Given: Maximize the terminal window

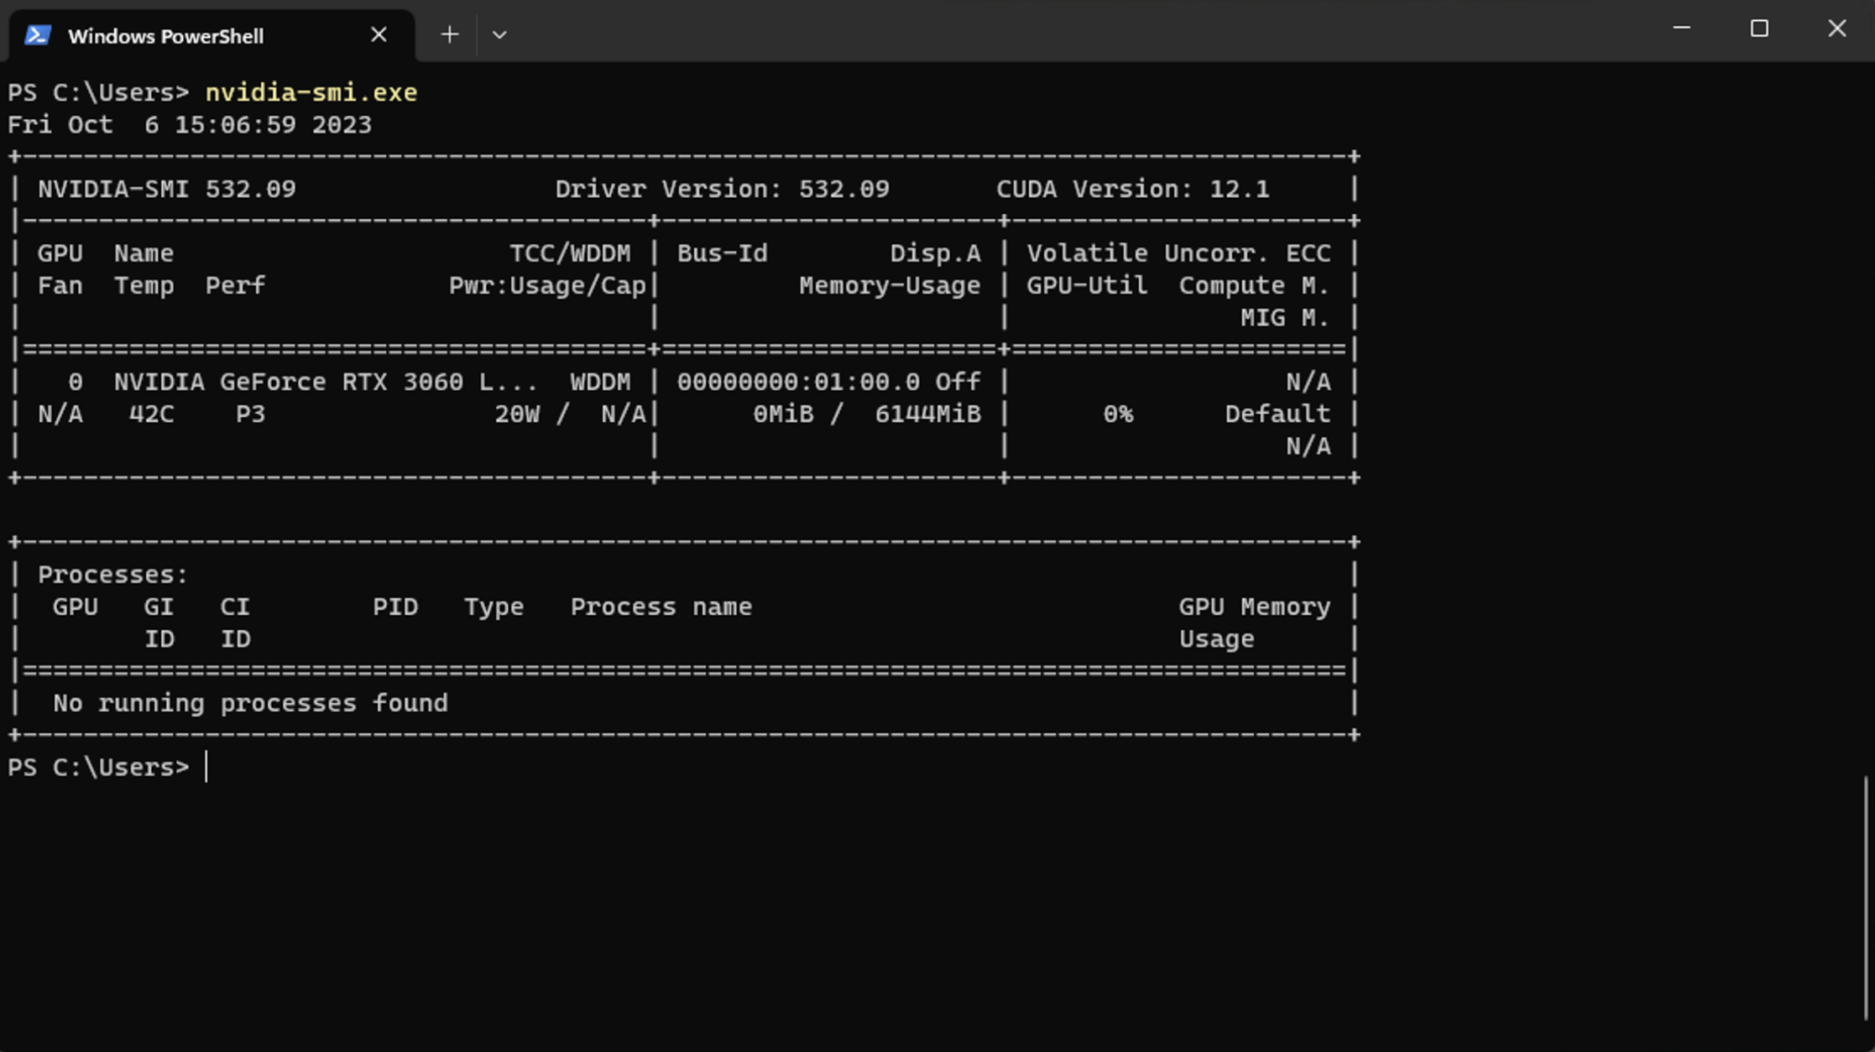Looking at the screenshot, I should [1759, 29].
